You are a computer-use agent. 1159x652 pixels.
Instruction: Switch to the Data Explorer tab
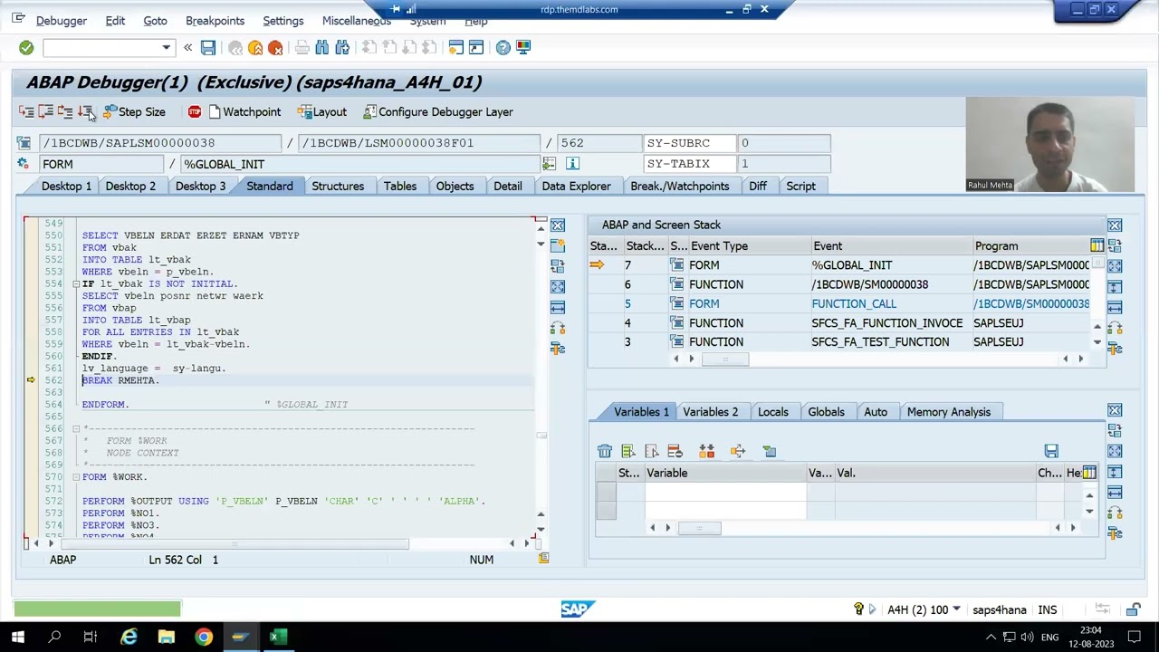click(x=576, y=186)
